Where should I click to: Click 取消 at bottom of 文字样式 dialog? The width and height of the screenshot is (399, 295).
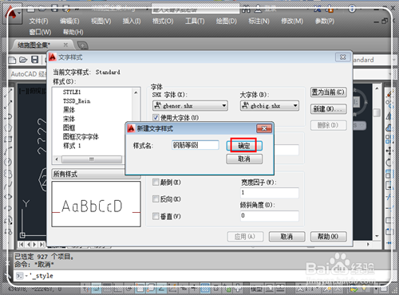tap(286, 237)
